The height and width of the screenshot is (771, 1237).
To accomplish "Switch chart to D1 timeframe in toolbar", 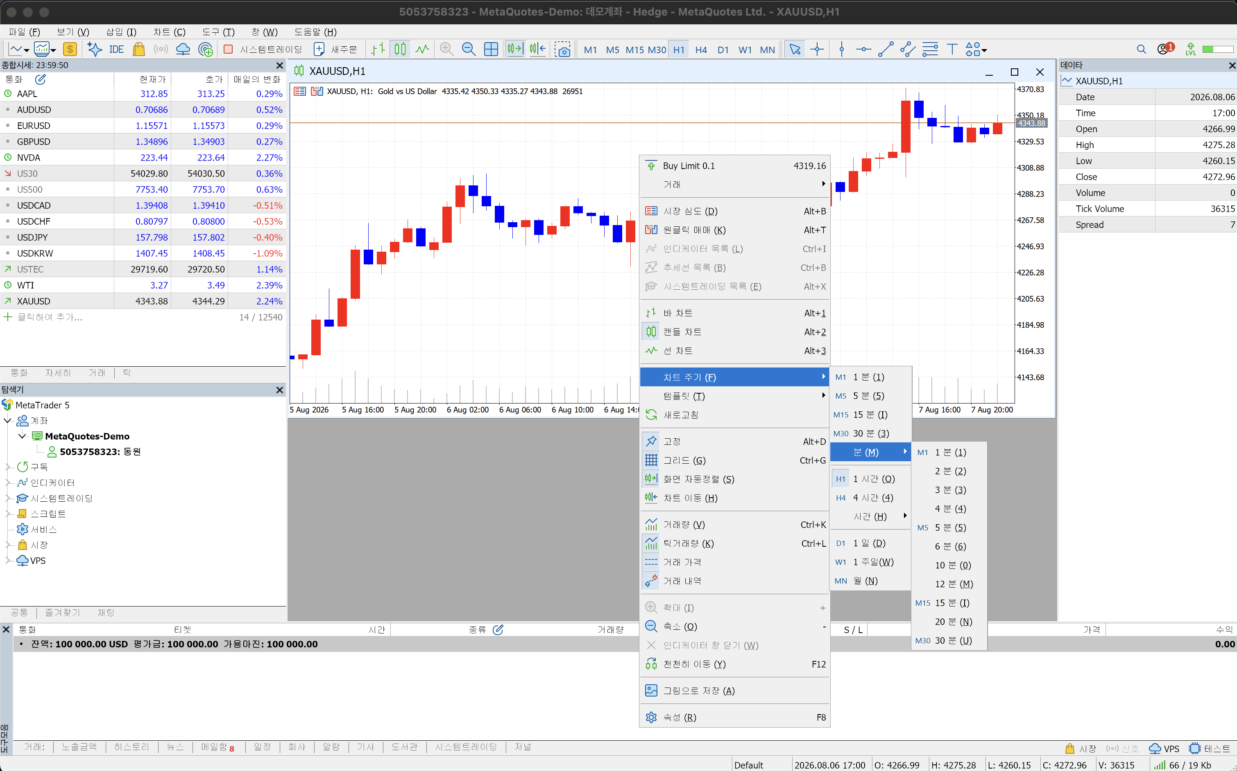I will (723, 50).
